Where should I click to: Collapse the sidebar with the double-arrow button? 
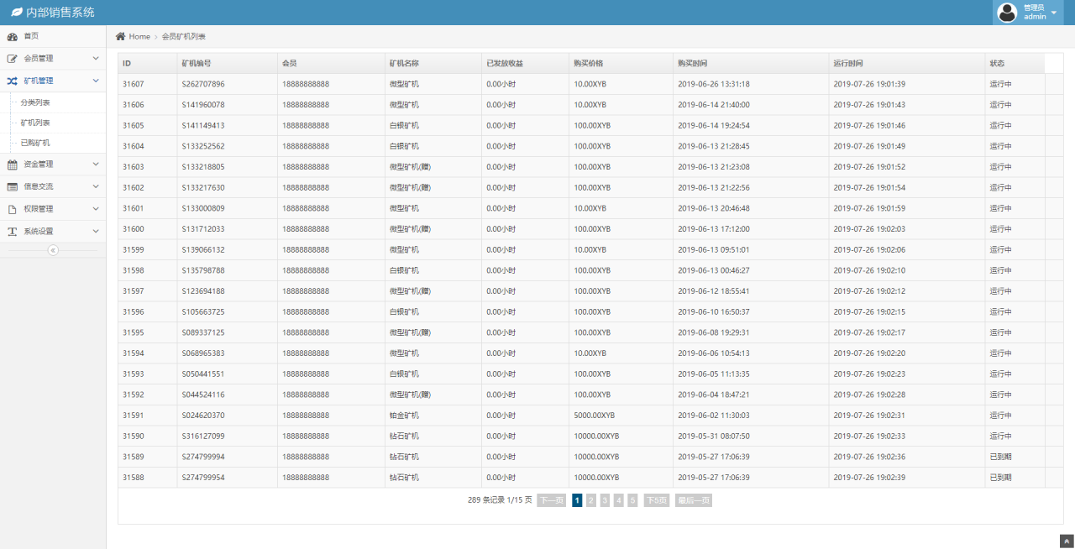[x=53, y=250]
